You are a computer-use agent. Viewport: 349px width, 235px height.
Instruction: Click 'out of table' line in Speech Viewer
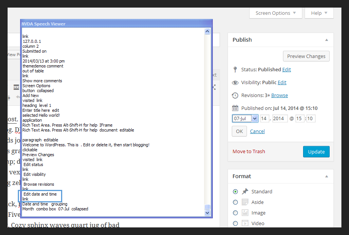point(33,71)
